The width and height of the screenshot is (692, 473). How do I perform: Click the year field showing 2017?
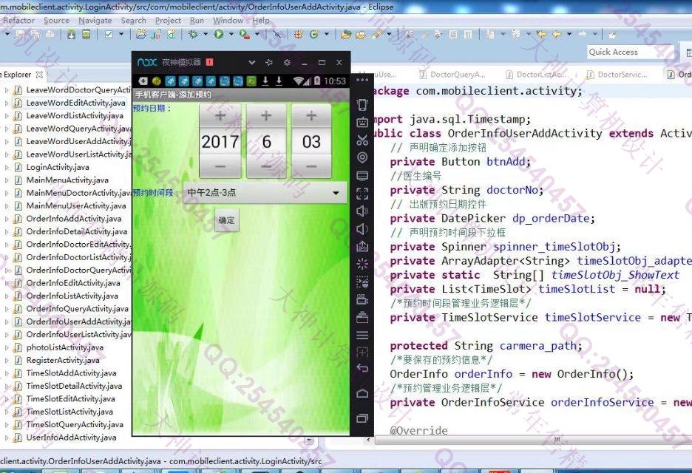coord(220,142)
